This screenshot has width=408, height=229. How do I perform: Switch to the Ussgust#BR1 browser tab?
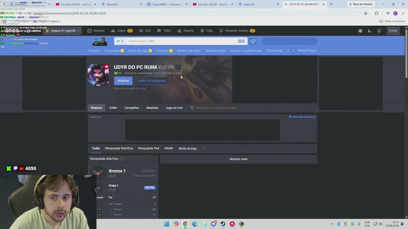tap(167, 4)
